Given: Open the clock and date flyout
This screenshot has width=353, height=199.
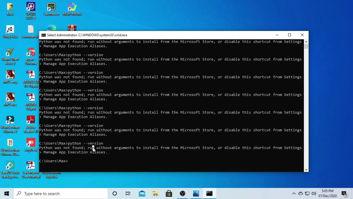Looking at the screenshot, I should coord(328,193).
